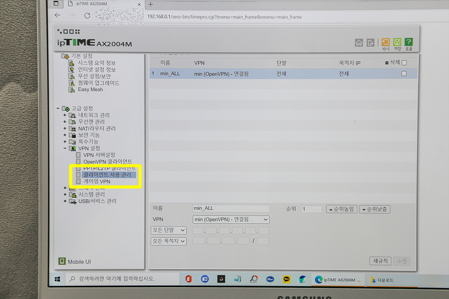Click the Windows taskbar search box

pyautogui.click(x=123, y=279)
